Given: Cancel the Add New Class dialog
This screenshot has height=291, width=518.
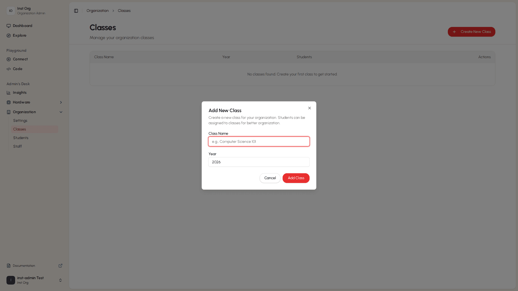Looking at the screenshot, I should 270,178.
